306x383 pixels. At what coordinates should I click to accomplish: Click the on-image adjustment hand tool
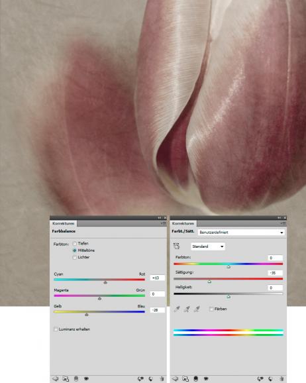[x=176, y=246]
